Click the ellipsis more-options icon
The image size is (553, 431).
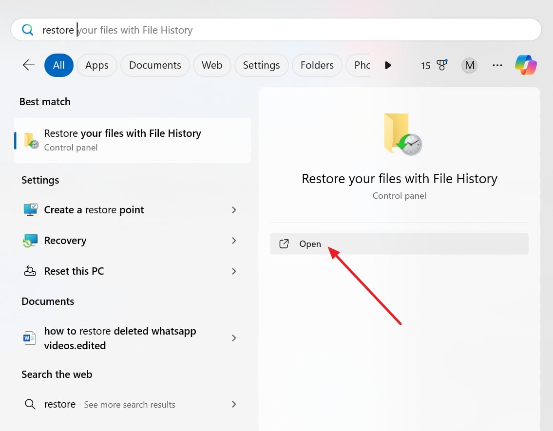point(497,65)
